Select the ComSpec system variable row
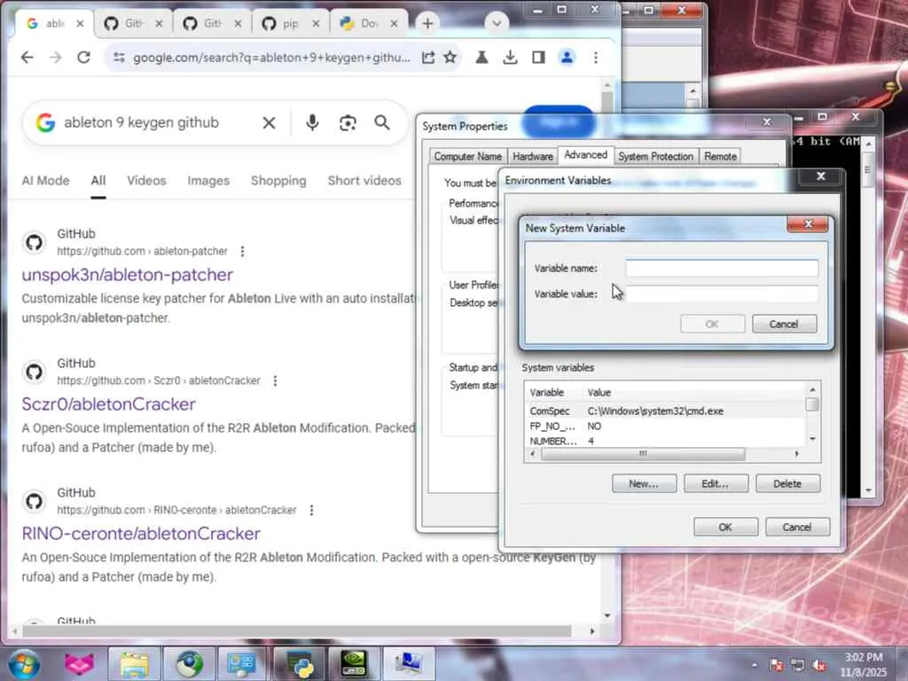908x681 pixels. point(665,411)
